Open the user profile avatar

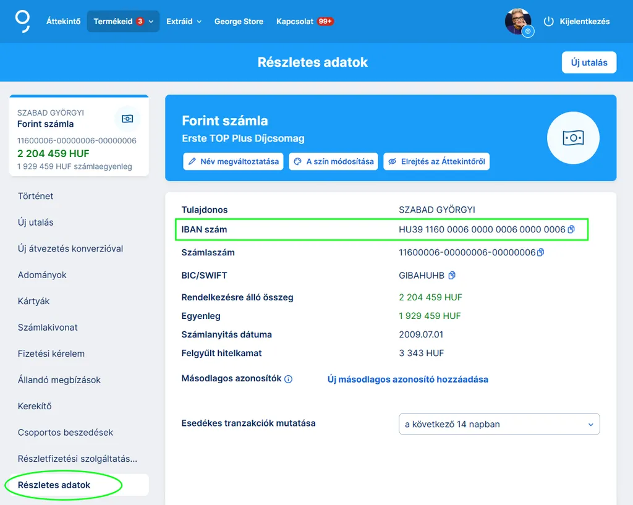pyautogui.click(x=517, y=22)
